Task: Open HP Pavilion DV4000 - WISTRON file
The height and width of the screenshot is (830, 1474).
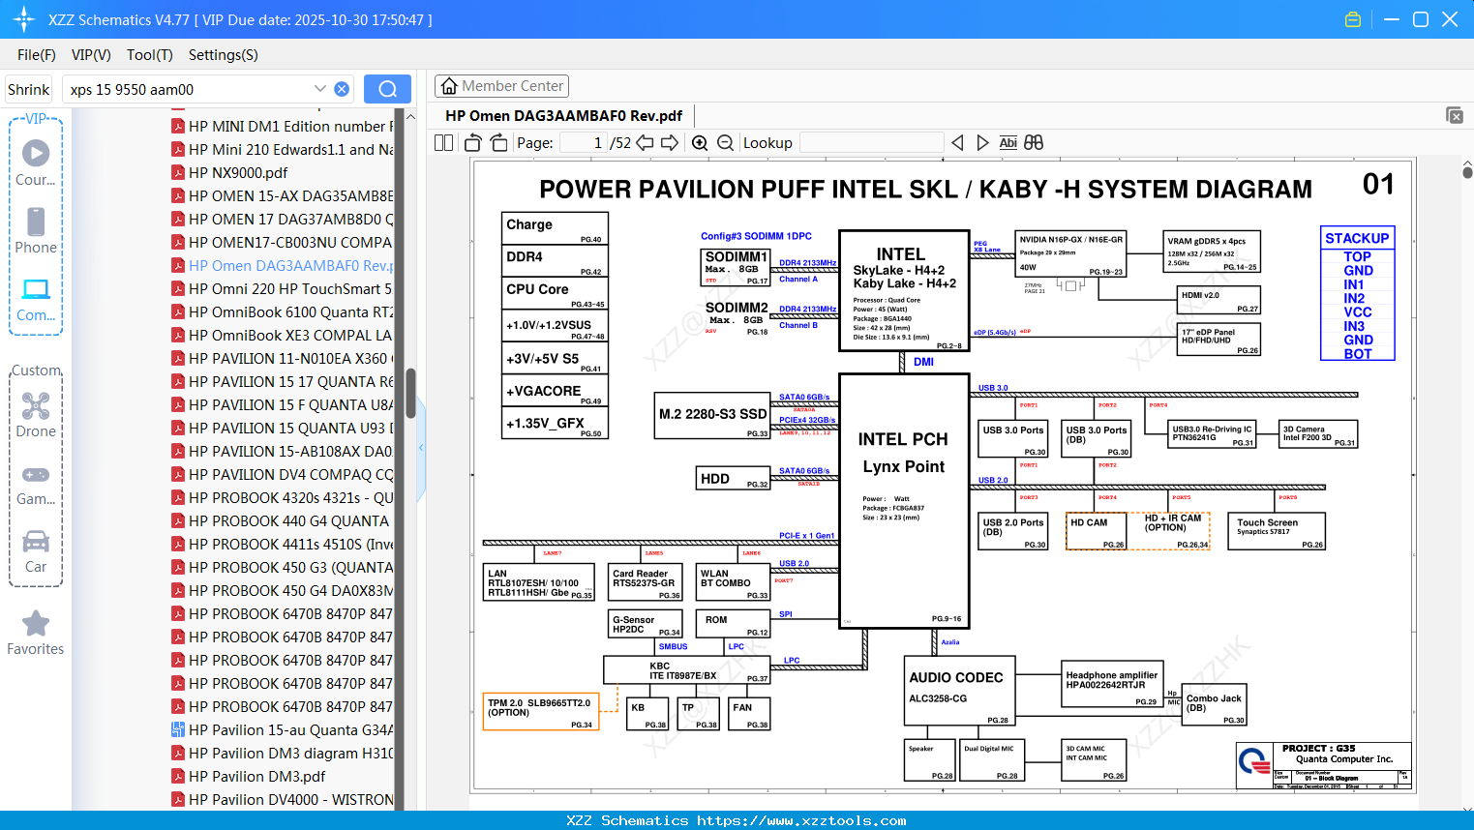Action: [282, 799]
